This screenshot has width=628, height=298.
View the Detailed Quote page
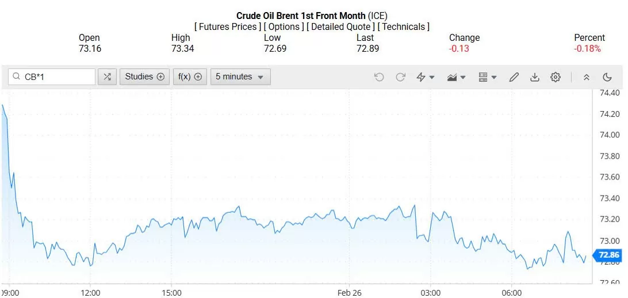tap(342, 26)
